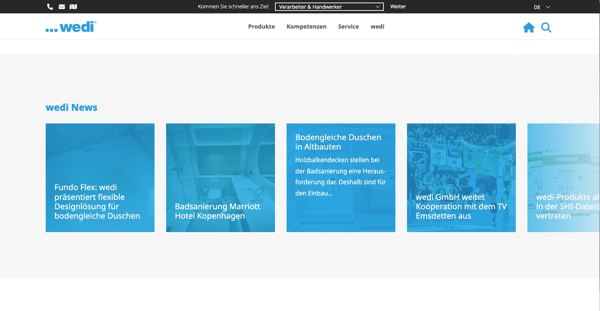
Task: Open the Produkte menu
Action: point(262,26)
